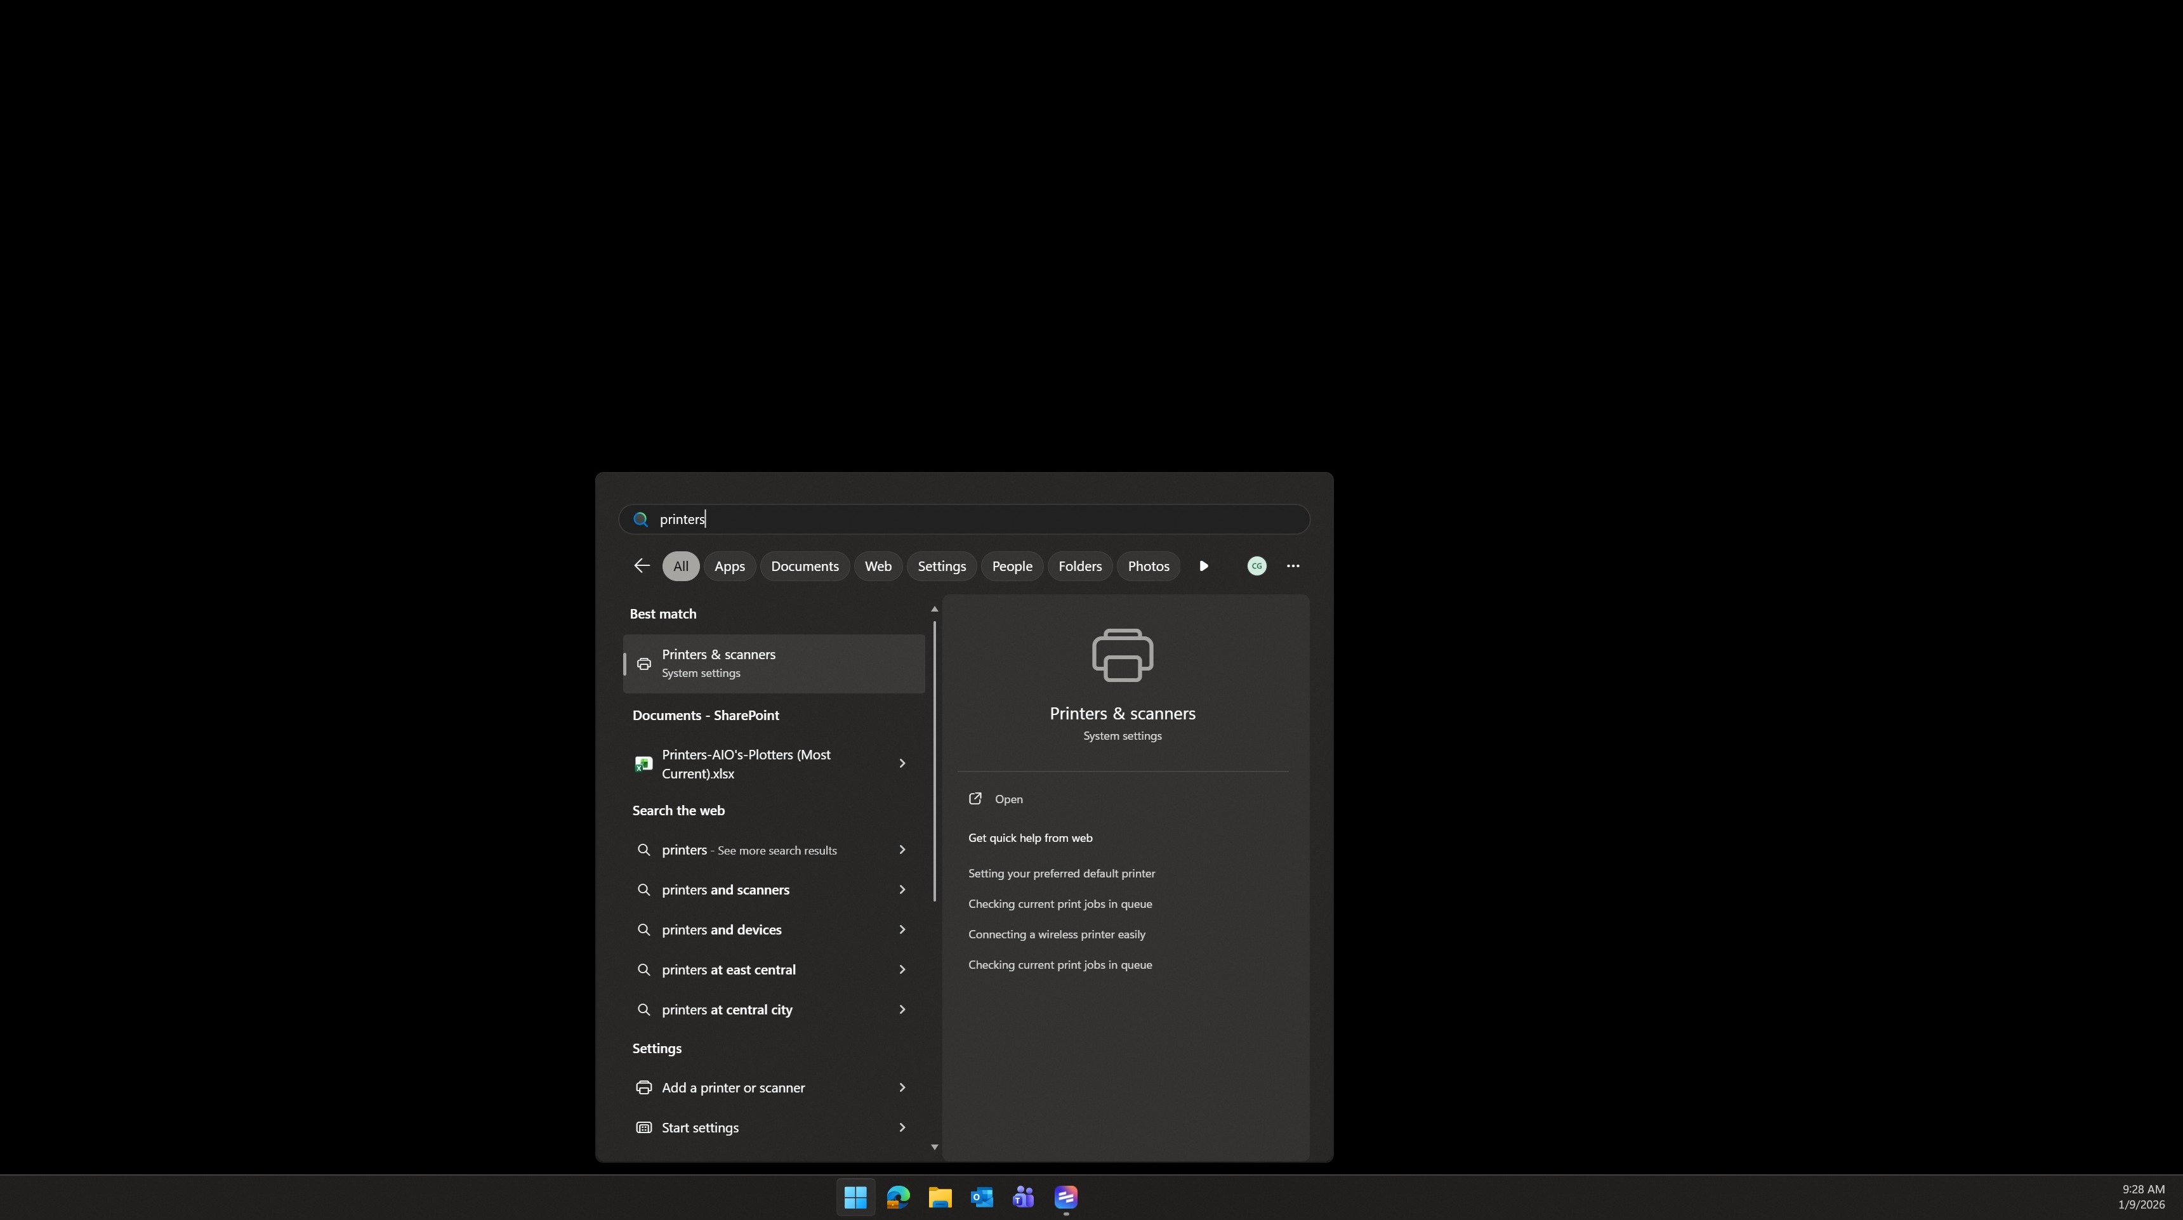Open File Explorer from taskbar
2183x1220 pixels.
coord(940,1197)
